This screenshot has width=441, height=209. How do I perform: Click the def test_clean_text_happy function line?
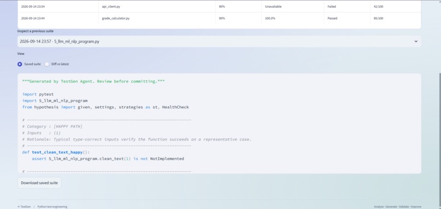tap(56, 152)
